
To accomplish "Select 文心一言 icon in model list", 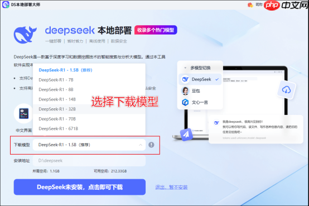I will pos(185,102).
